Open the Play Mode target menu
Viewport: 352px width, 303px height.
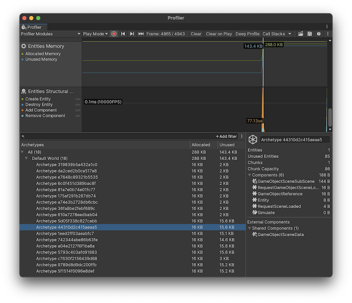(95, 33)
